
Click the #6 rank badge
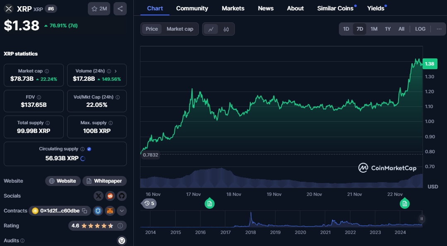pyautogui.click(x=51, y=9)
